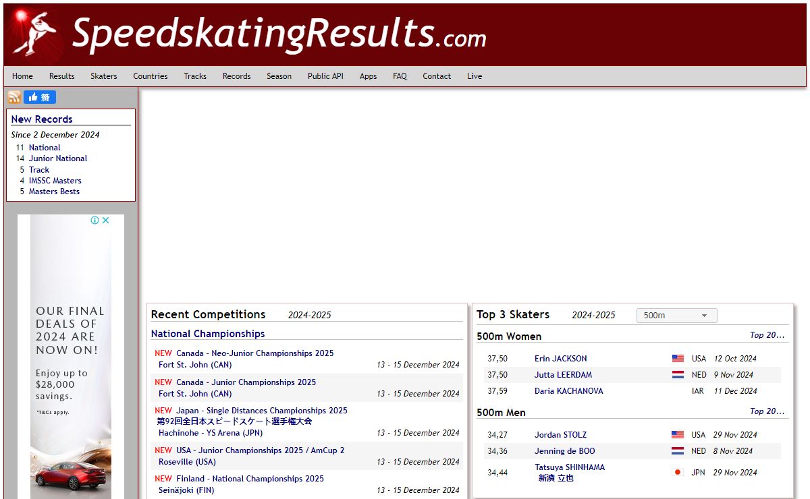
Task: Open Canada Neo-Junior Championships 2025
Action: [x=254, y=353]
